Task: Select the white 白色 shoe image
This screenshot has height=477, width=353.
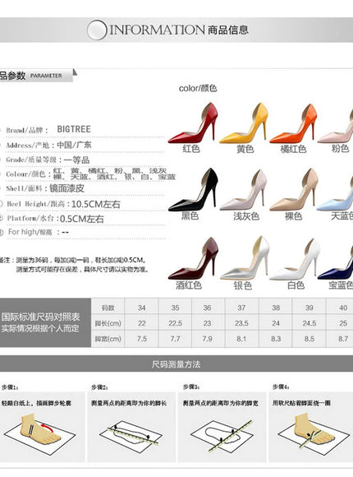Action: [x=295, y=260]
